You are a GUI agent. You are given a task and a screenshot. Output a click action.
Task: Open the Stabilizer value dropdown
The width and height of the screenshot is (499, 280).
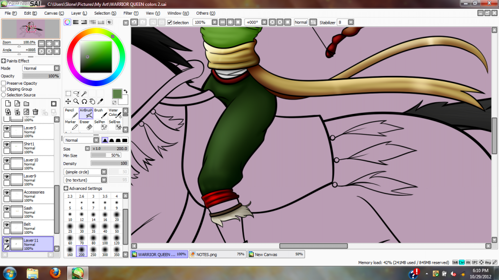(351, 22)
